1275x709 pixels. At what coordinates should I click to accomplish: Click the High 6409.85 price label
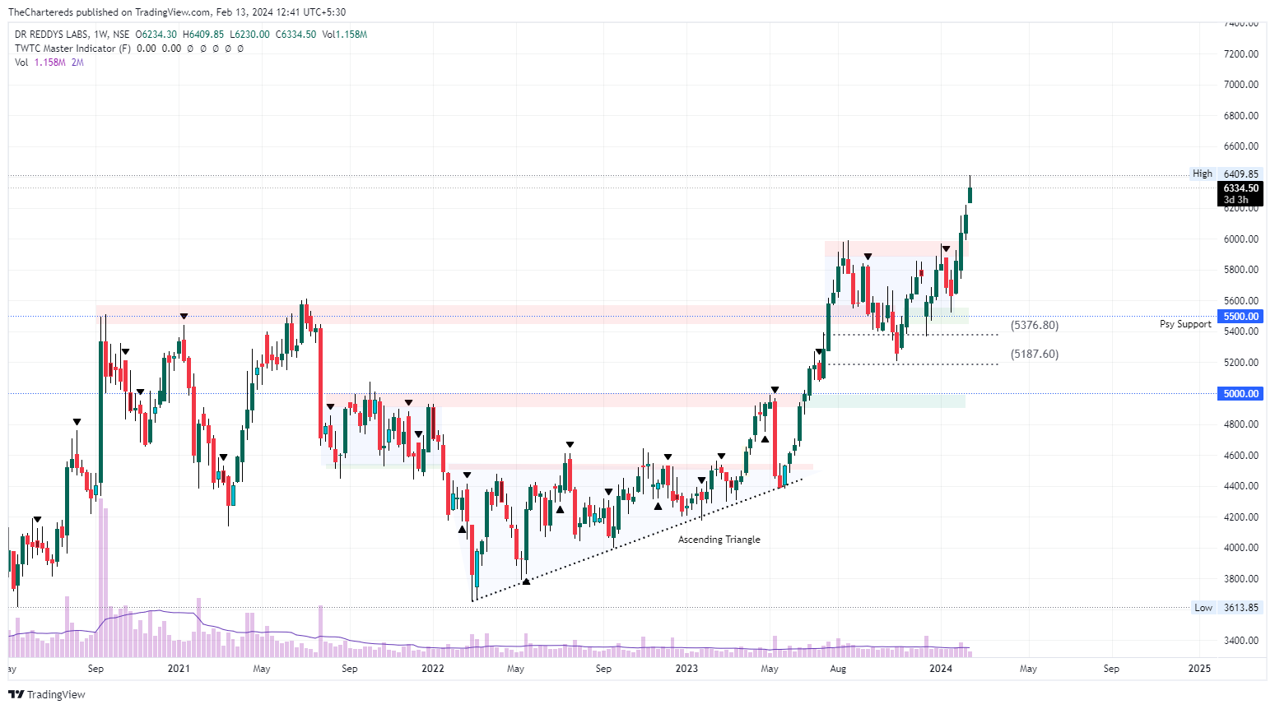[x=1226, y=174]
